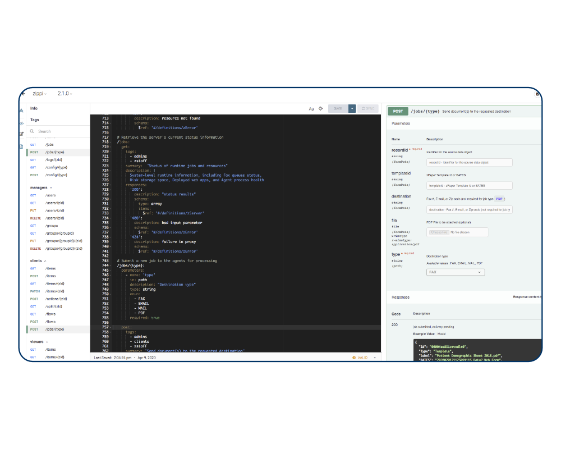
Task: Click the orange VALID status icon
Action: (354, 358)
